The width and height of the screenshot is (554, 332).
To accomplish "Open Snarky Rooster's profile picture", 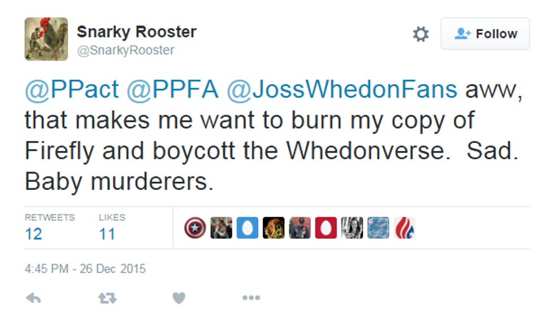I will (46, 39).
